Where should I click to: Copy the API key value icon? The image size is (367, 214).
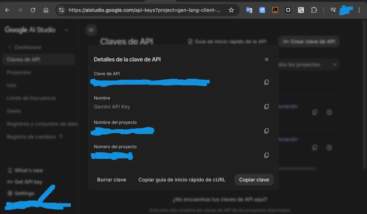(x=266, y=82)
